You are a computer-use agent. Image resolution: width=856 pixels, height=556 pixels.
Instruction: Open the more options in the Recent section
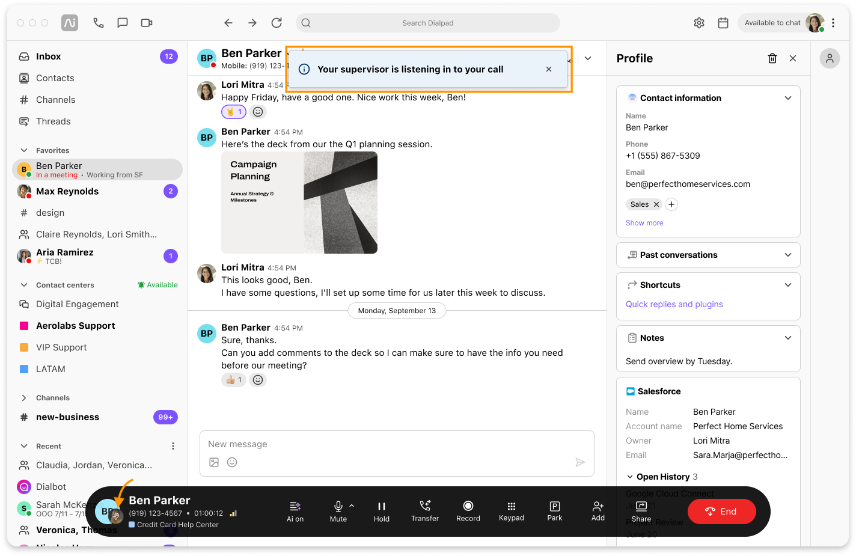(173, 446)
